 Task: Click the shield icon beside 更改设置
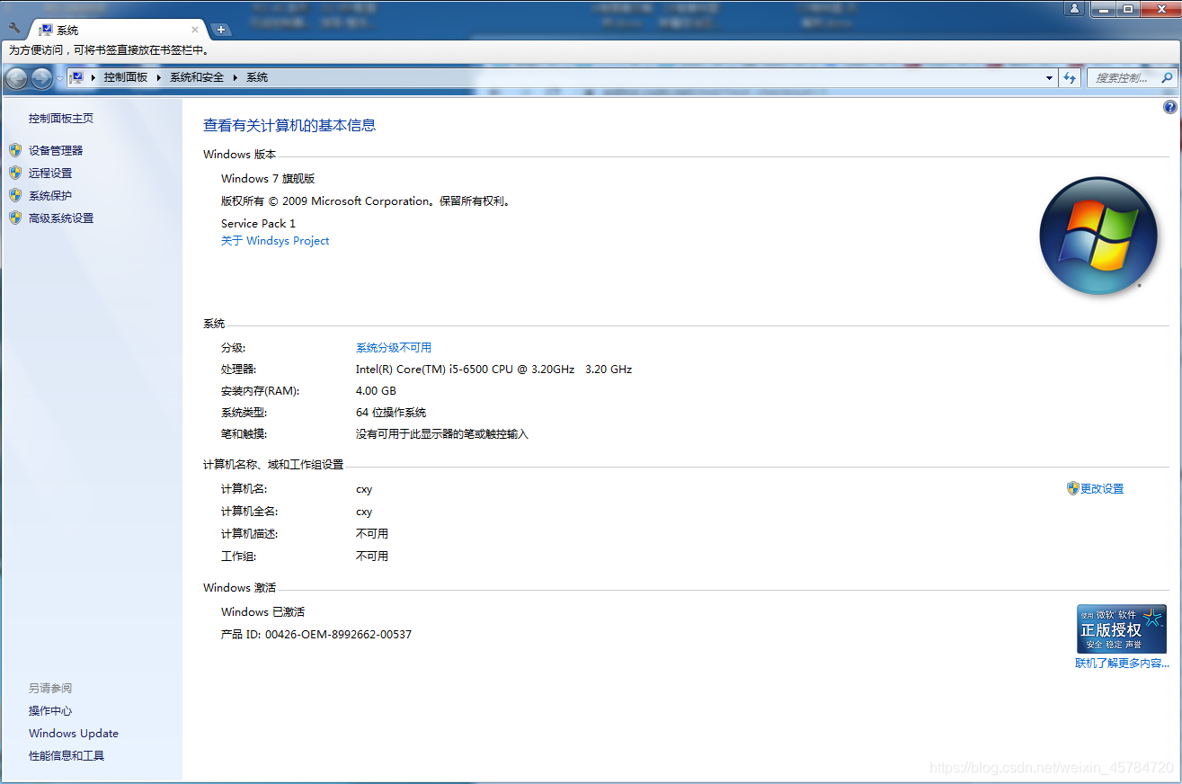click(x=1072, y=488)
